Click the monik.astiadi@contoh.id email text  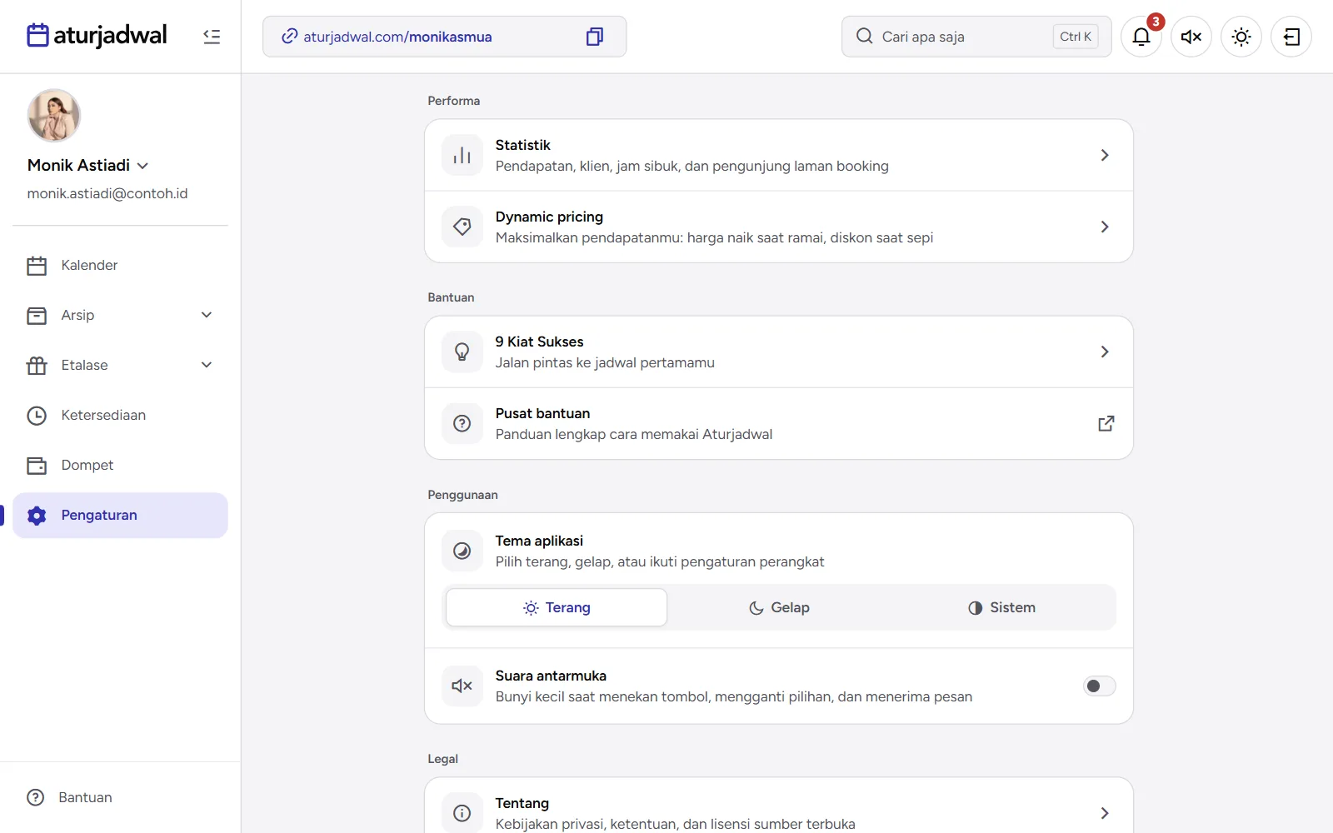coord(107,193)
